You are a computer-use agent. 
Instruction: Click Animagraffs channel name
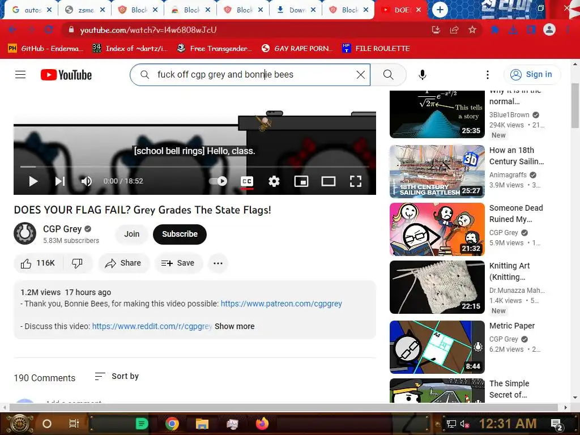coord(509,175)
